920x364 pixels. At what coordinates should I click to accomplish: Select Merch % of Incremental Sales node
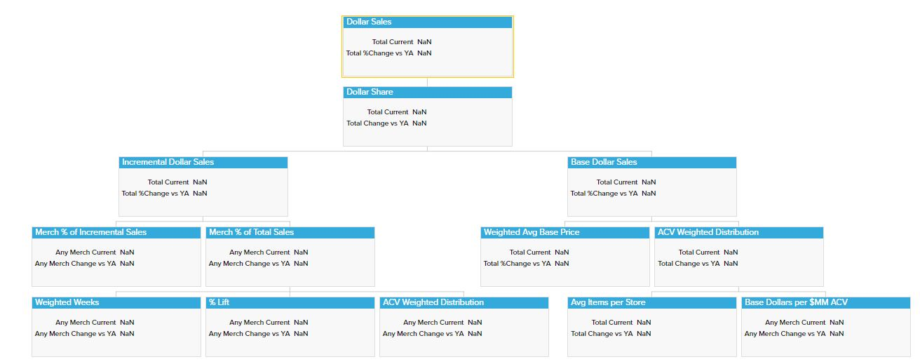116,233
